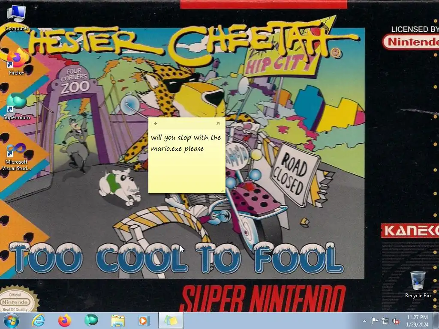The image size is (439, 329).
Task: Select the Recycle Bin icon
Action: click(x=418, y=284)
